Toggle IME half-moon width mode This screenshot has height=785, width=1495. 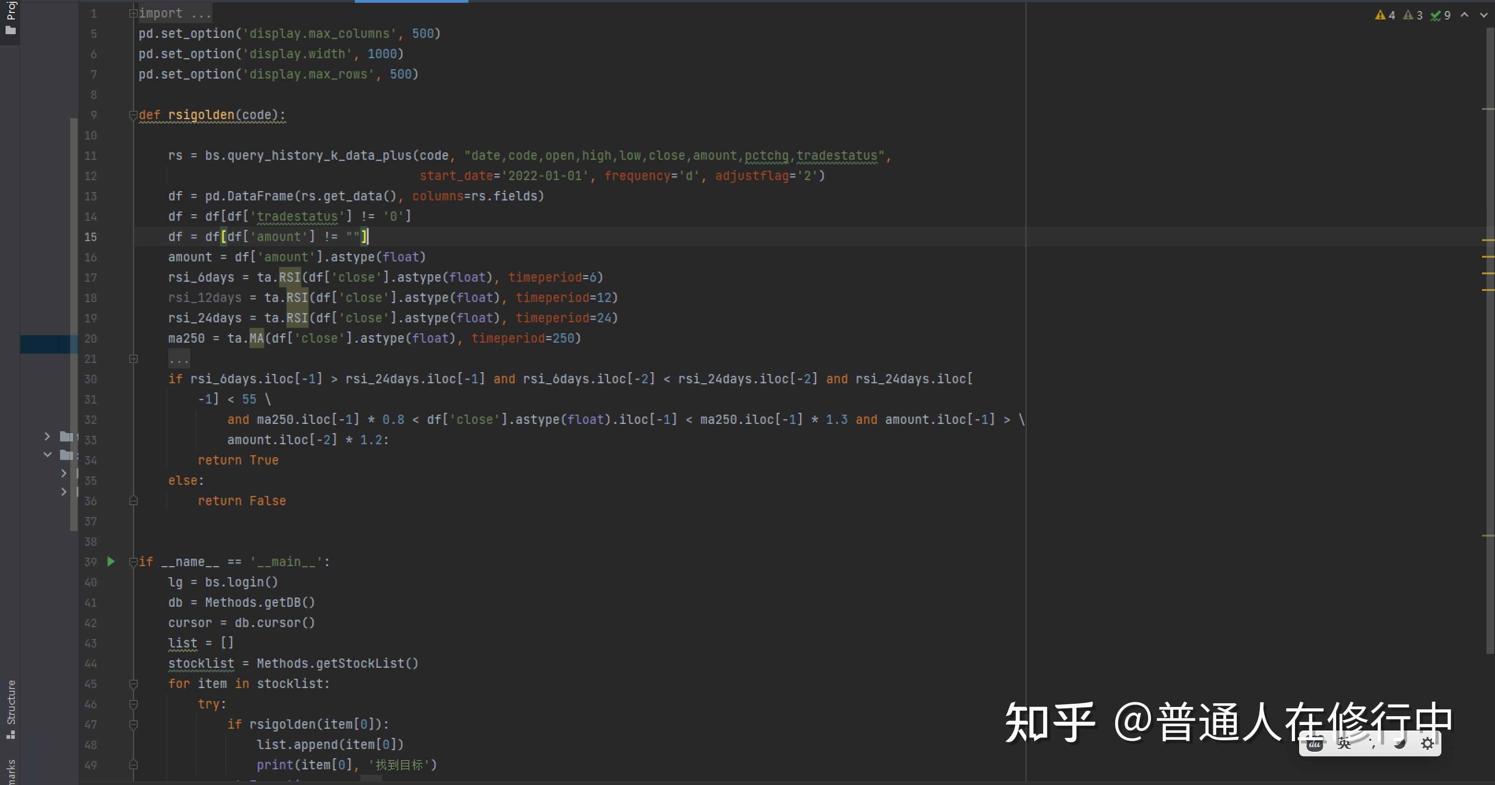1399,743
